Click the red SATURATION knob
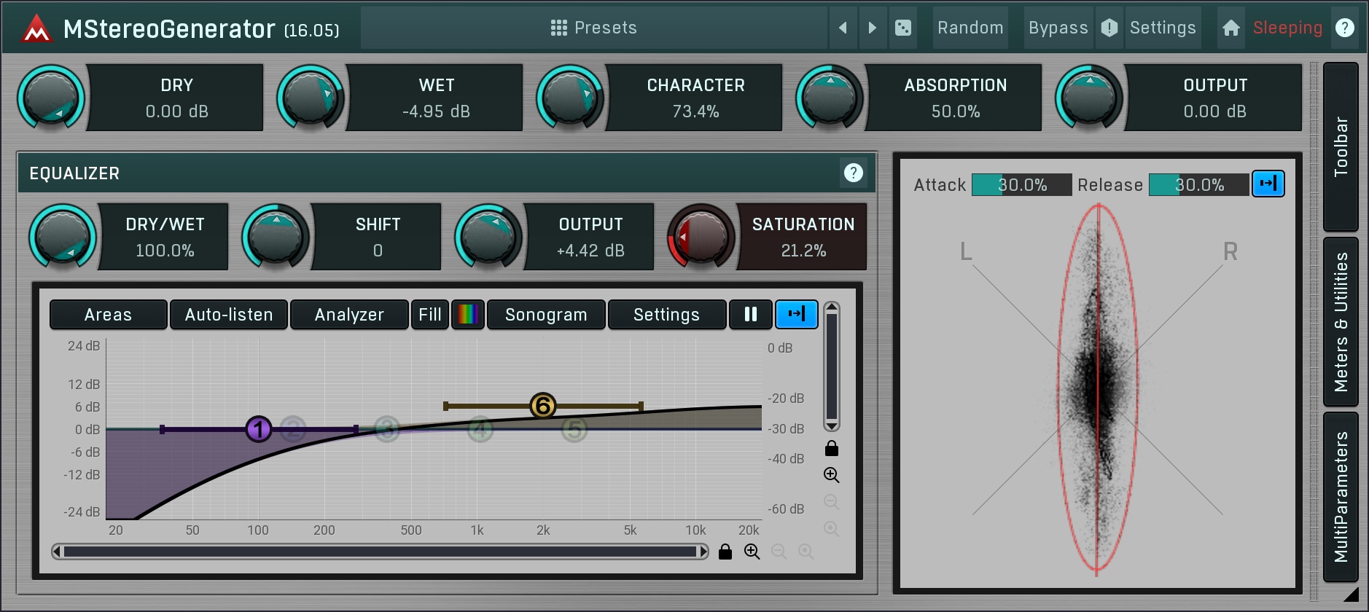This screenshot has height=612, width=1369. coord(701,237)
